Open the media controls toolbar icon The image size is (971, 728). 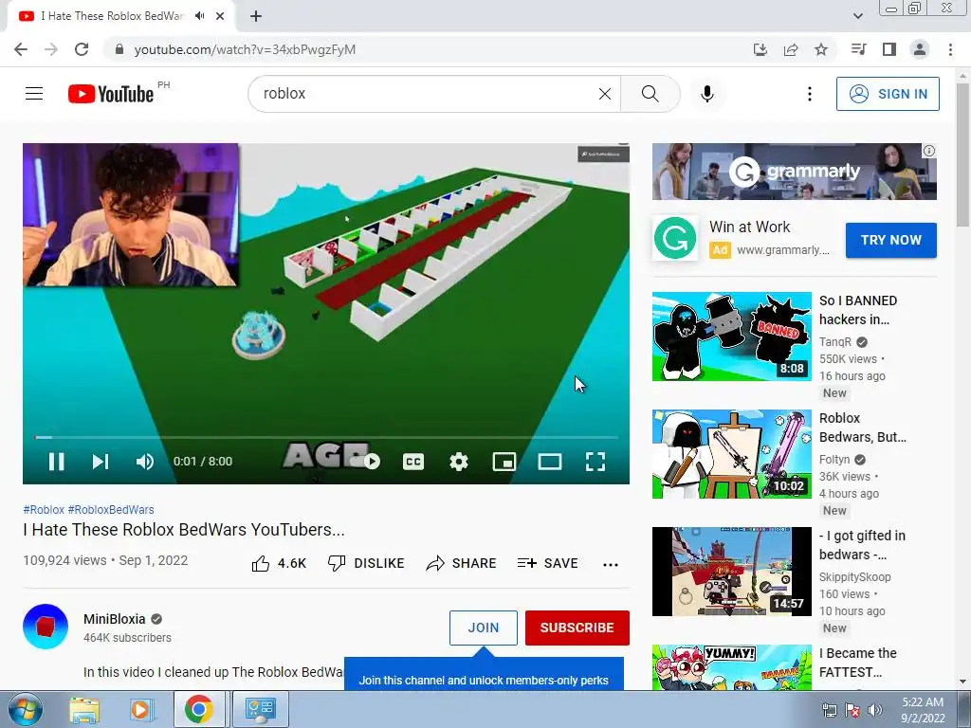(x=858, y=49)
